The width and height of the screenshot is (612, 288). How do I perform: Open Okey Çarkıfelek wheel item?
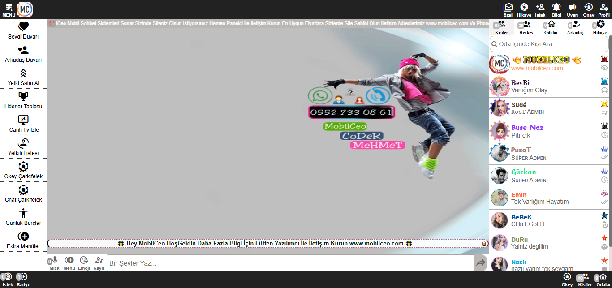(23, 170)
